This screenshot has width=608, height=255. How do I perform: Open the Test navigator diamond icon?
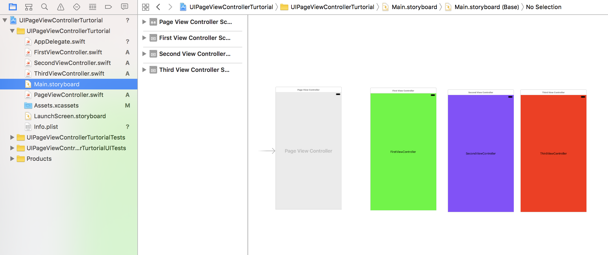pos(77,7)
